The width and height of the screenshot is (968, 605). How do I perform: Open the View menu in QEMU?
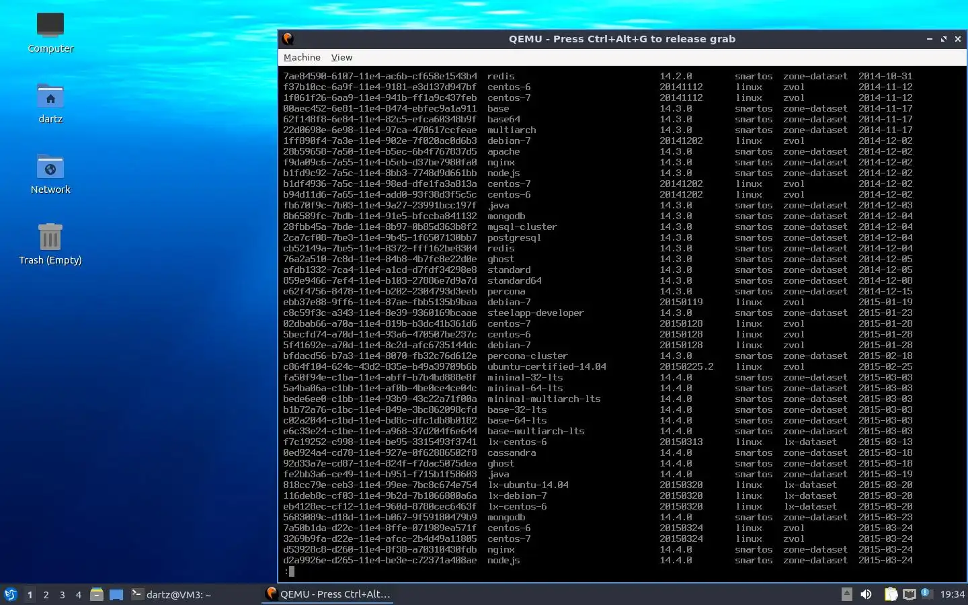341,58
